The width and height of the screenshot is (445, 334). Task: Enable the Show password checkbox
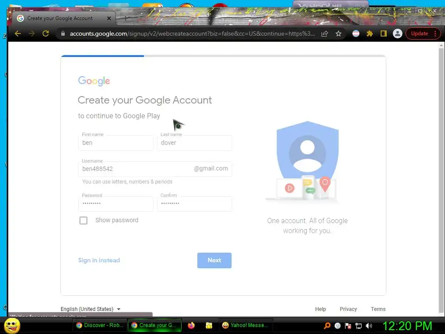coord(83,220)
